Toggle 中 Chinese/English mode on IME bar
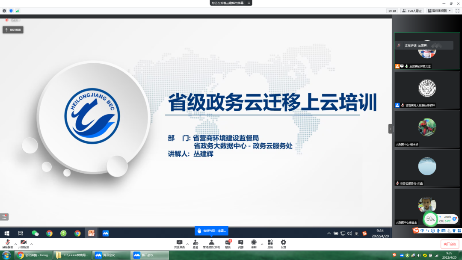This screenshot has height=260, width=462. click(x=422, y=230)
